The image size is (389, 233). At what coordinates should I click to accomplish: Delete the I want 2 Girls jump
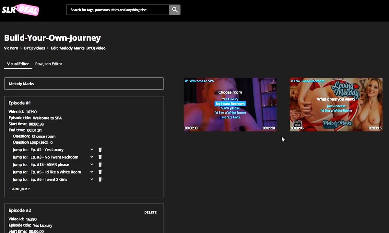100,179
